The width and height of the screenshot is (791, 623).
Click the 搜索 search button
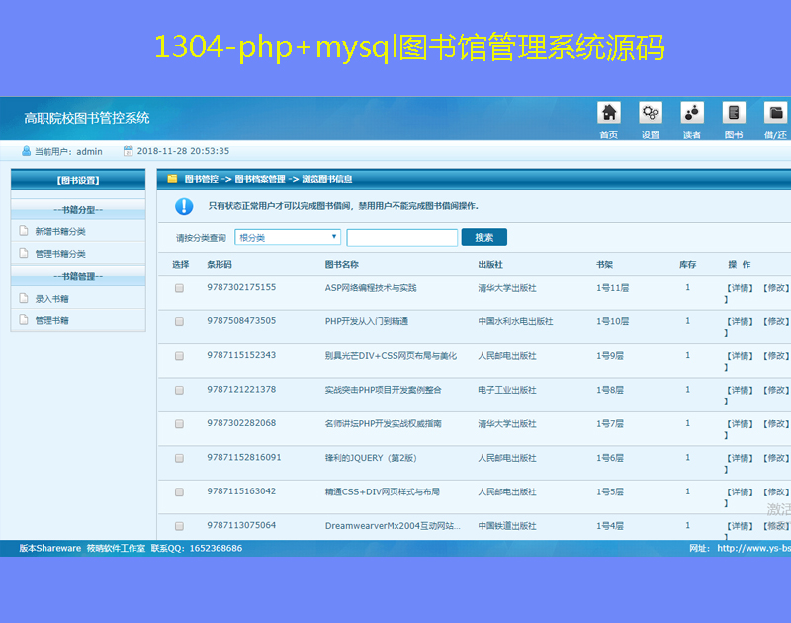pos(483,237)
